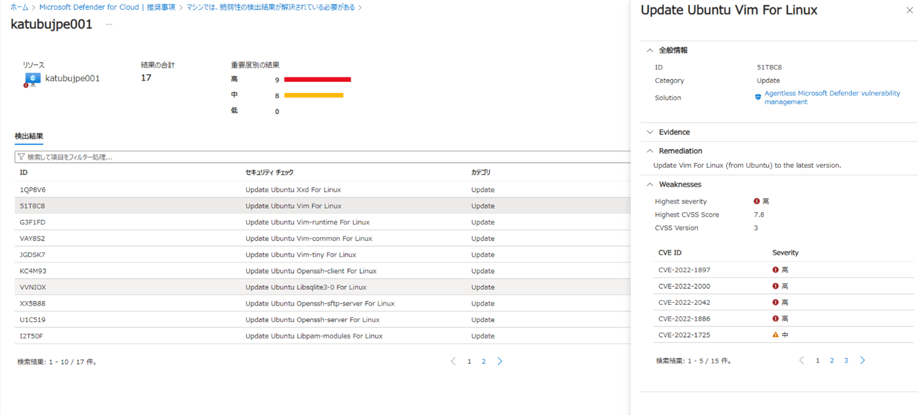Sort by the カテゴリ column header
Viewport: 919px width, 415px height.
click(x=481, y=173)
